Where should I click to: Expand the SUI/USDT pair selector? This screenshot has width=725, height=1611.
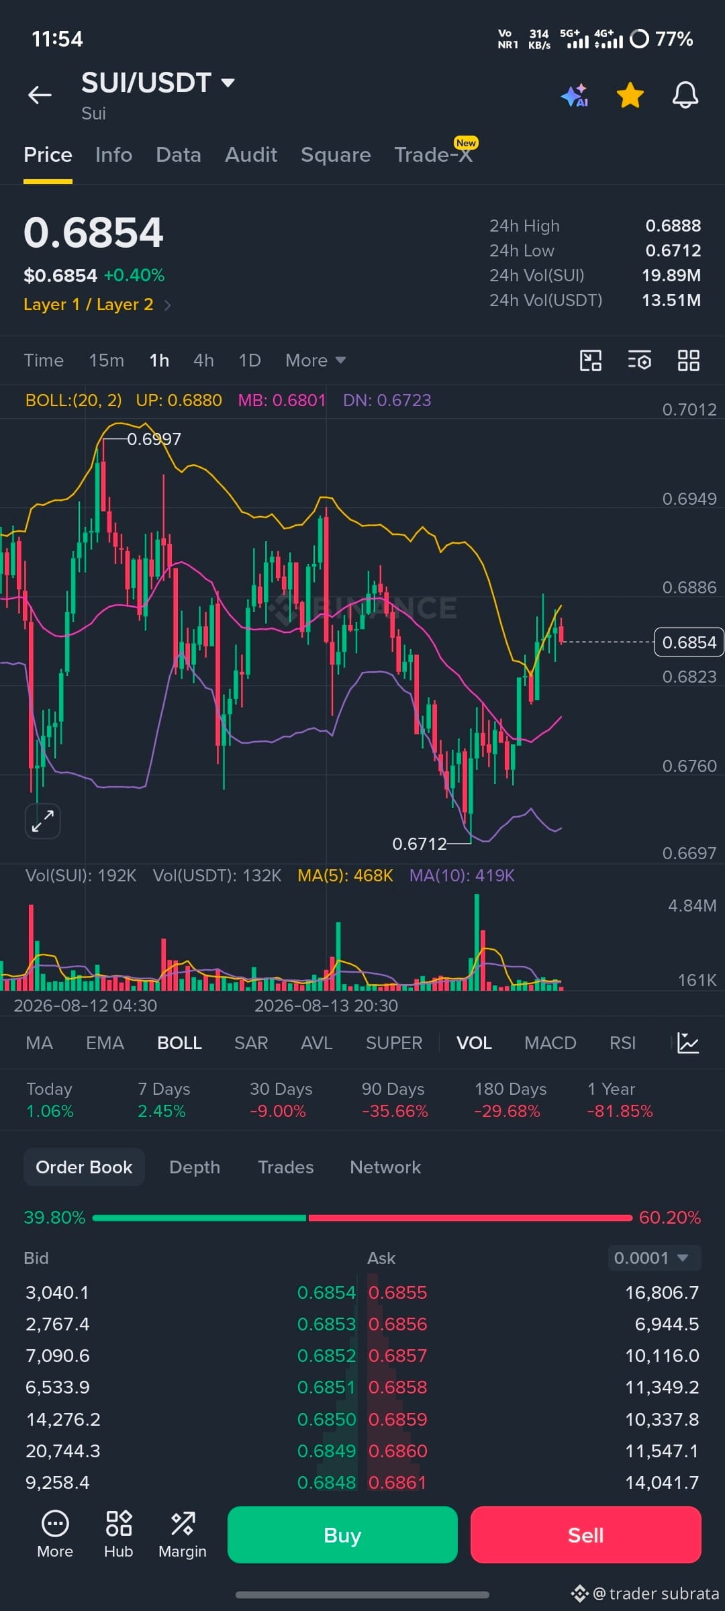[158, 83]
